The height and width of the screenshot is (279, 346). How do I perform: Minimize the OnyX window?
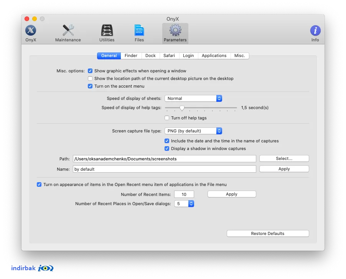pyautogui.click(x=35, y=19)
